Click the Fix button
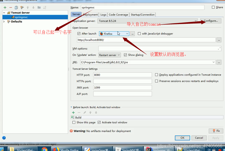Image resolution: width=225 pixels, height=151 pixels. click(x=216, y=131)
